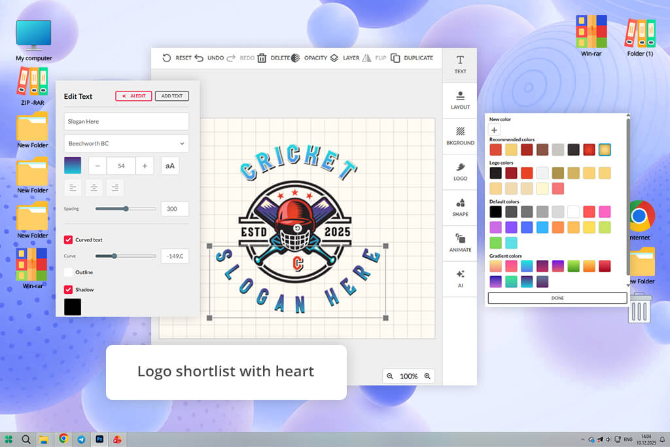Open the Text tool in sidebar
The height and width of the screenshot is (447, 670).
pos(460,65)
